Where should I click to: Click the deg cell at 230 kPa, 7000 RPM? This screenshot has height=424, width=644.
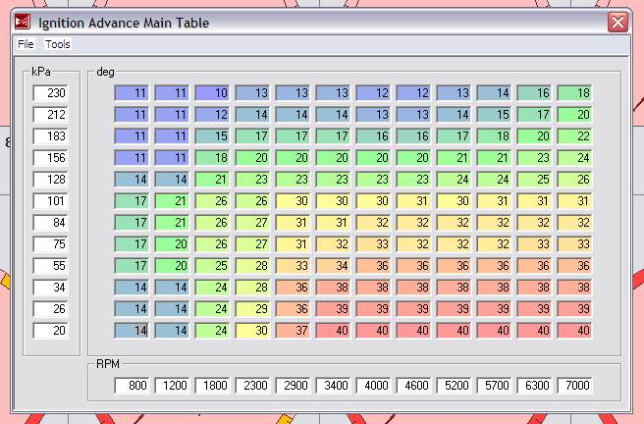pyautogui.click(x=574, y=93)
